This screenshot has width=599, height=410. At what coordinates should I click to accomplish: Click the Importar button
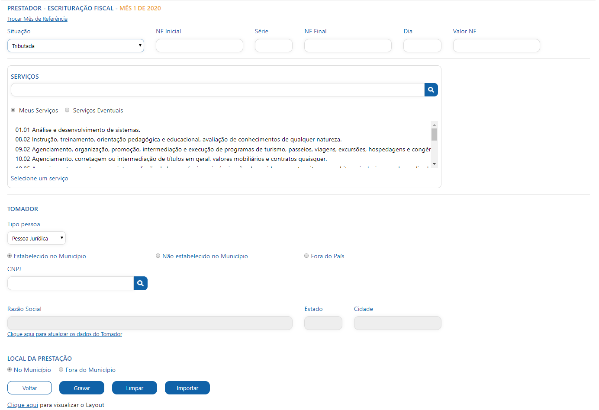pyautogui.click(x=187, y=388)
